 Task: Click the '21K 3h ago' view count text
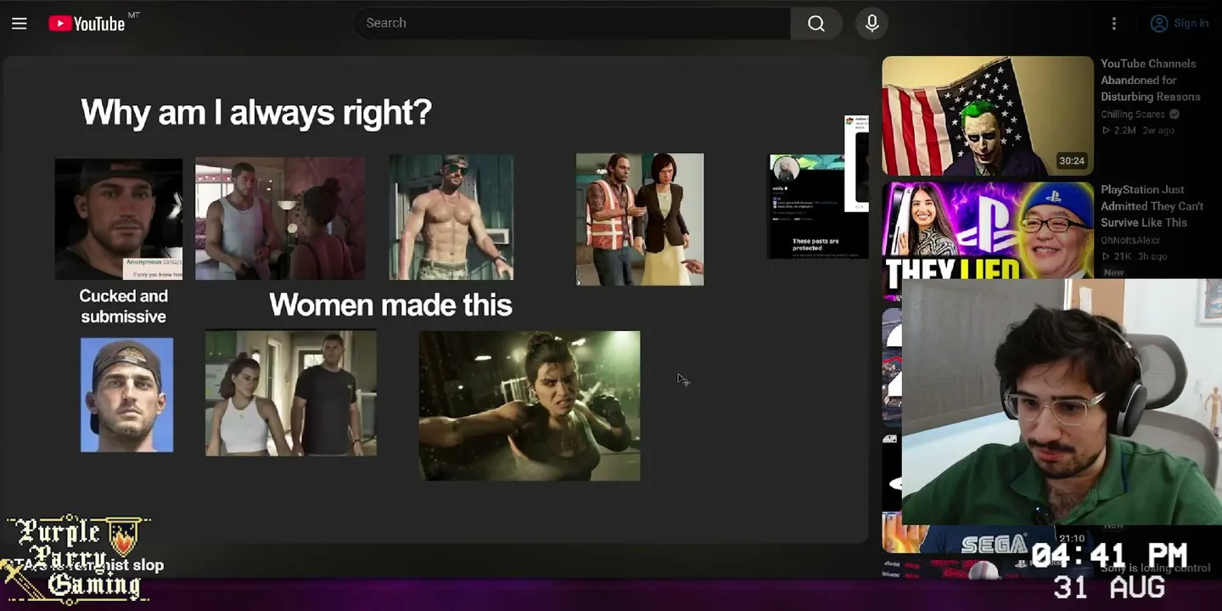click(1135, 256)
